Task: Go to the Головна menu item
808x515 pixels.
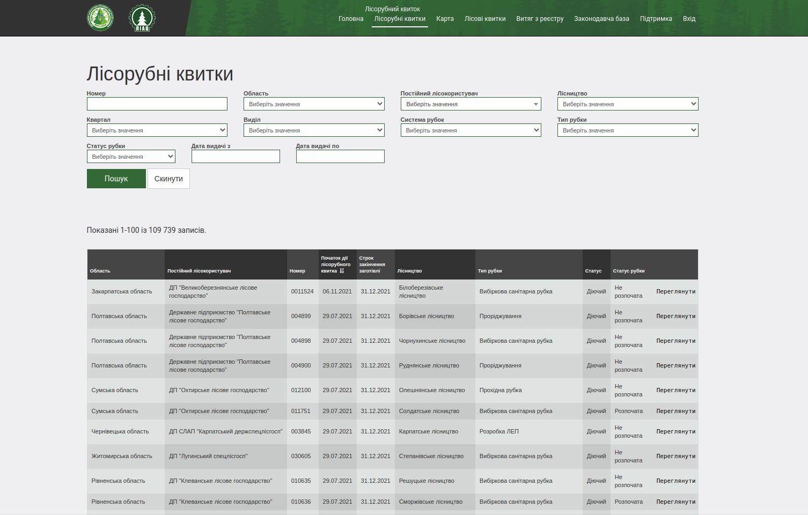Action: (351, 19)
